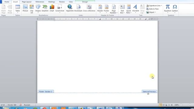Click the Russian language indicator
Image resolution: width=194 pixels, height=109 pixels.
click(27, 105)
